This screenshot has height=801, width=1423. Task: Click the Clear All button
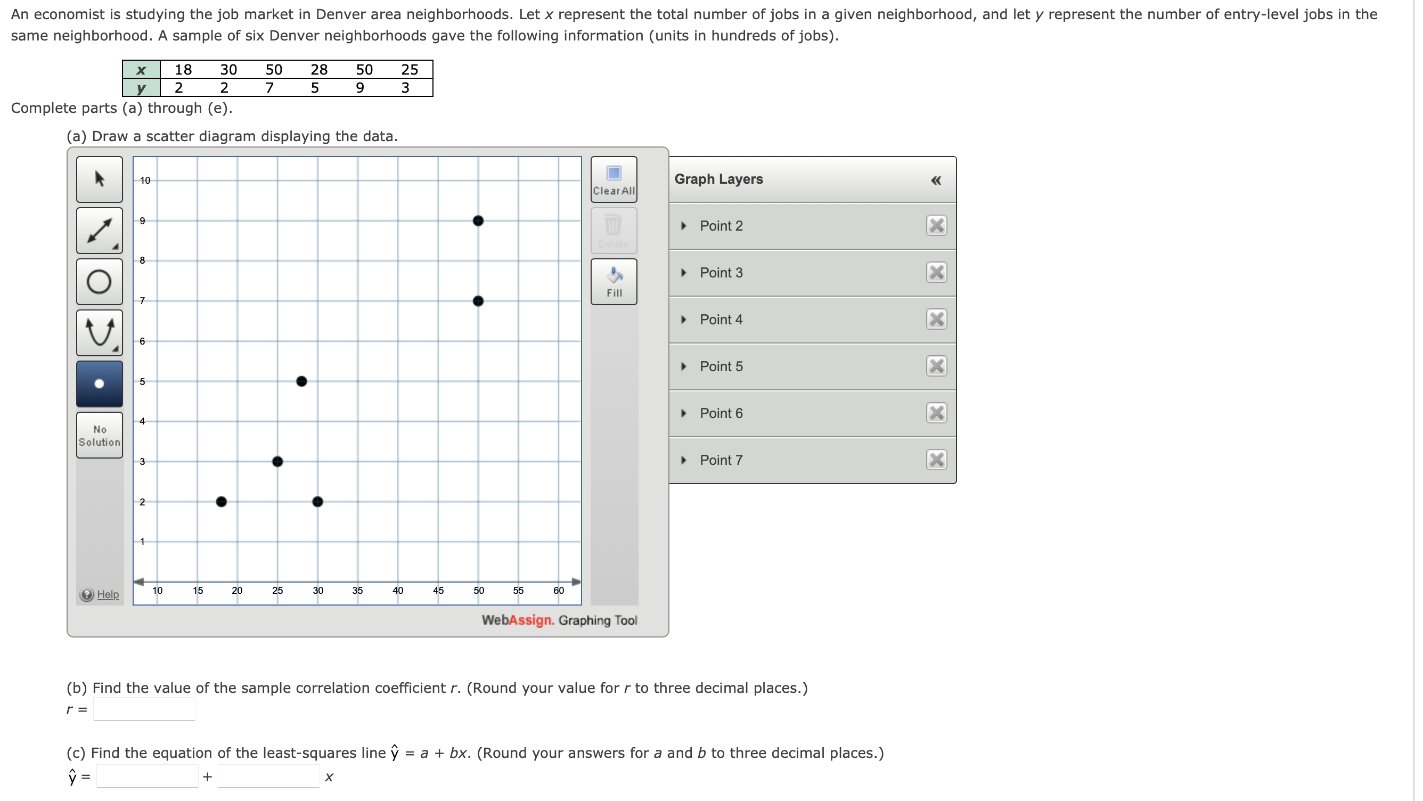614,179
